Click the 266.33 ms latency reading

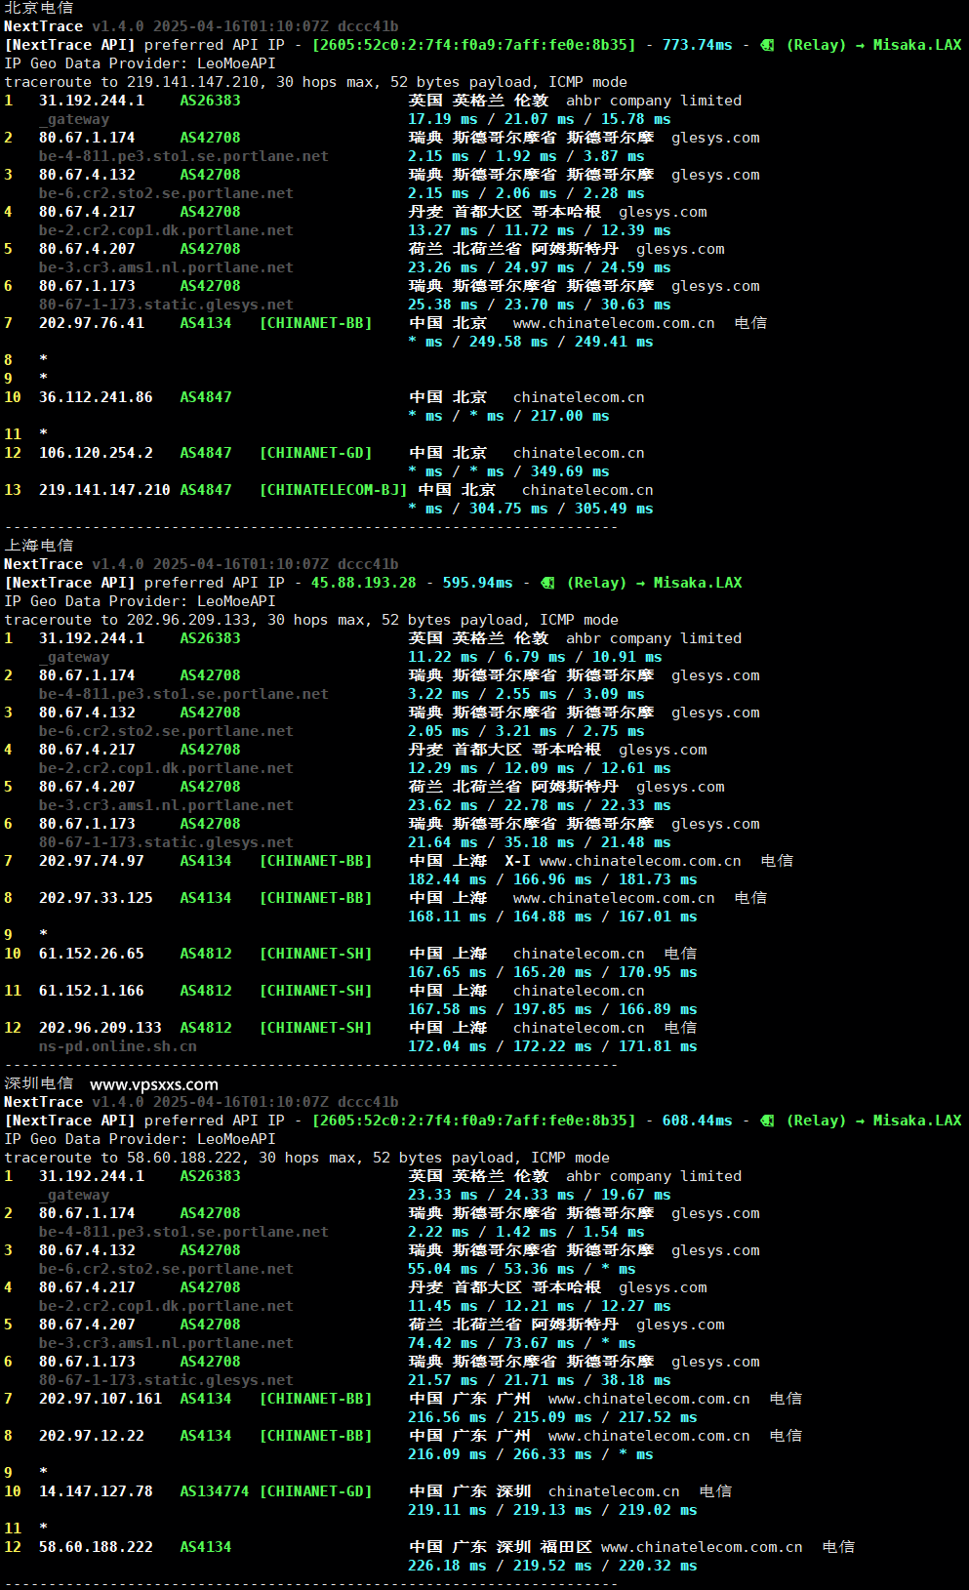tap(552, 1454)
